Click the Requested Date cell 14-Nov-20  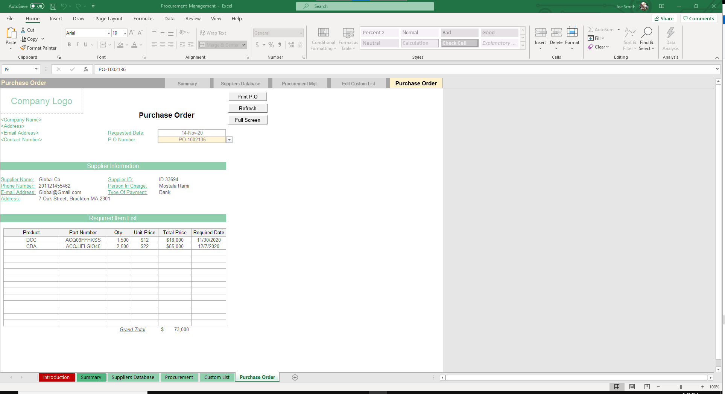(192, 133)
